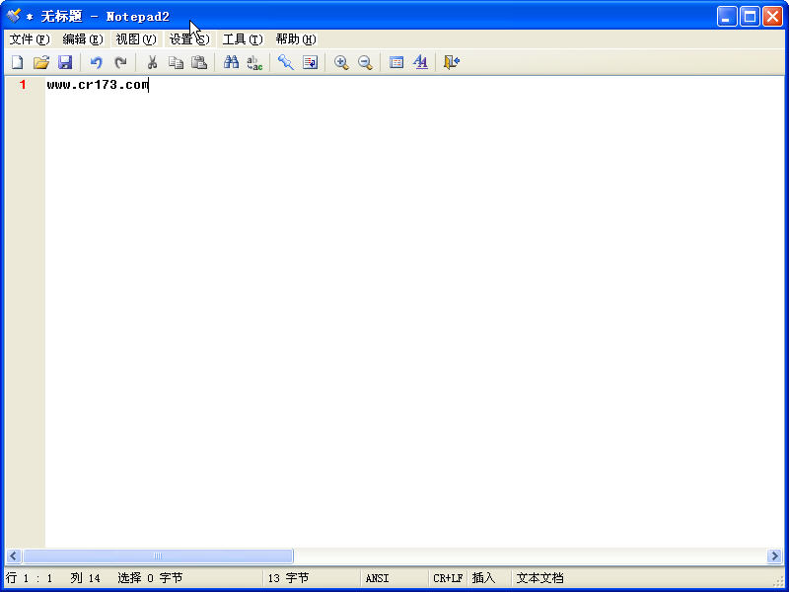Click the New document icon

(x=17, y=62)
